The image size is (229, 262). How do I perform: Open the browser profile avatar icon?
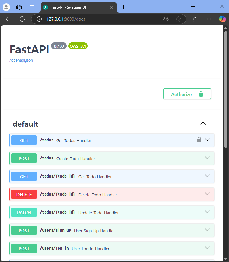pyautogui.click(x=6, y=7)
